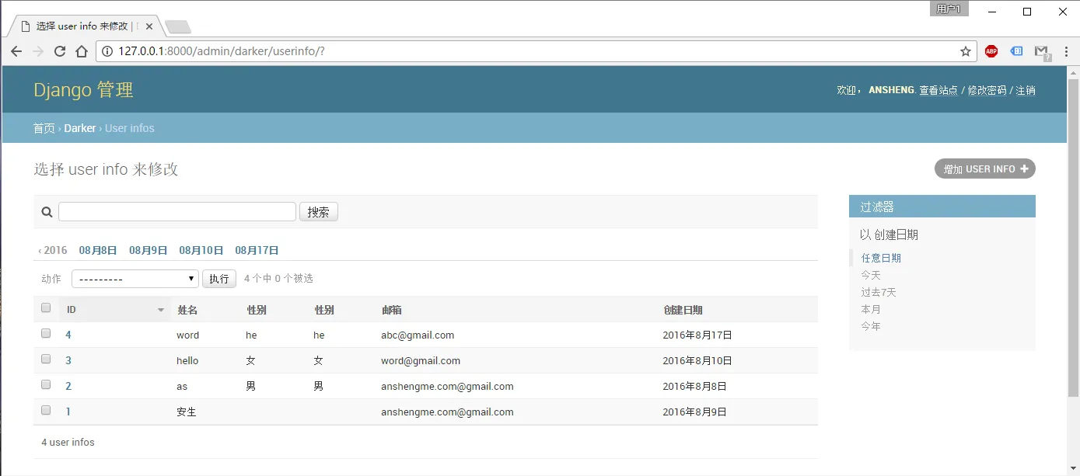Click 注销 logout link
This screenshot has width=1080, height=476.
(1026, 90)
